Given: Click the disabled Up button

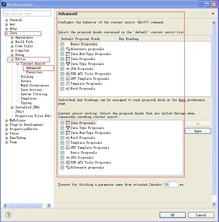Looking at the screenshot, I should pyautogui.click(x=198, y=123).
